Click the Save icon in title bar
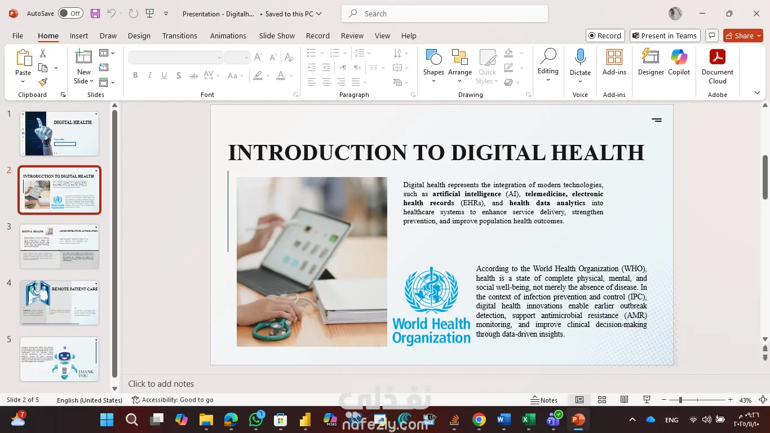The width and height of the screenshot is (770, 433). coord(95,14)
